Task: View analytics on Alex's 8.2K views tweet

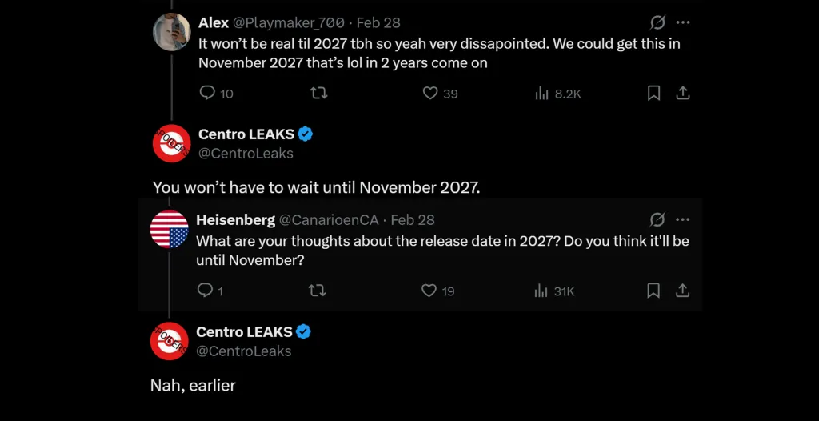Action: coord(541,94)
